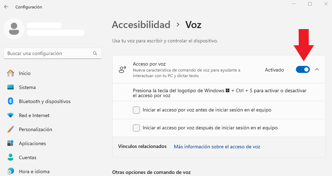Click the Aplicaciones icon
Image resolution: width=332 pixels, height=176 pixels.
[x=11, y=143]
